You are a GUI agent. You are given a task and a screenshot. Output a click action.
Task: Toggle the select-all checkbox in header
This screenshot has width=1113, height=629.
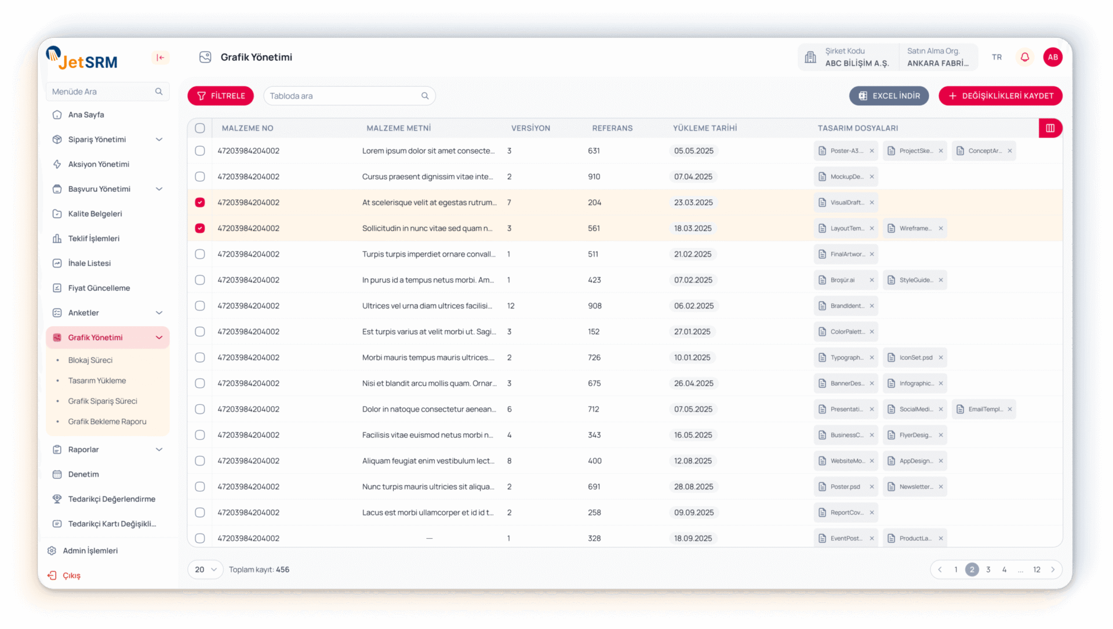pyautogui.click(x=200, y=128)
